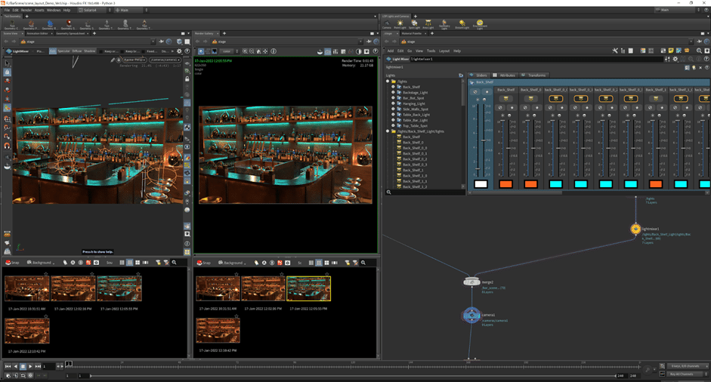Open the Background dropdown in the left snapshot panel
This screenshot has height=382, width=711.
coord(41,263)
